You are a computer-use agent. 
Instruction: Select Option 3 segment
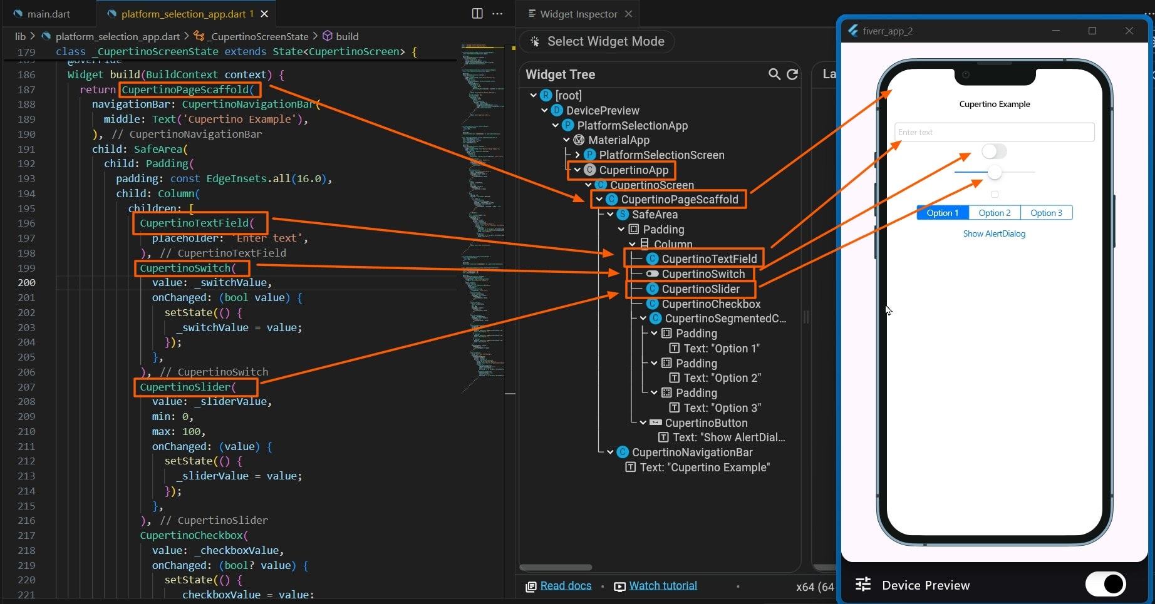coord(1047,213)
